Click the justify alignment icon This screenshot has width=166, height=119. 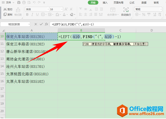click(x=96, y=14)
